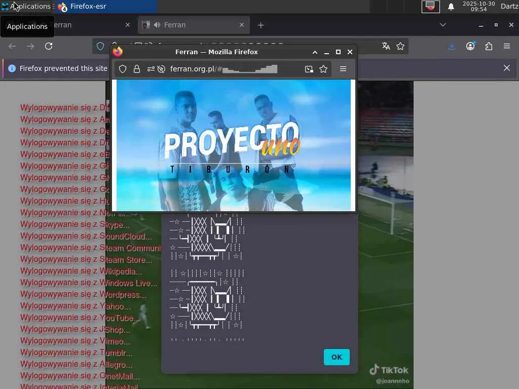Open the main Firefox hamburger menu

coord(507,46)
